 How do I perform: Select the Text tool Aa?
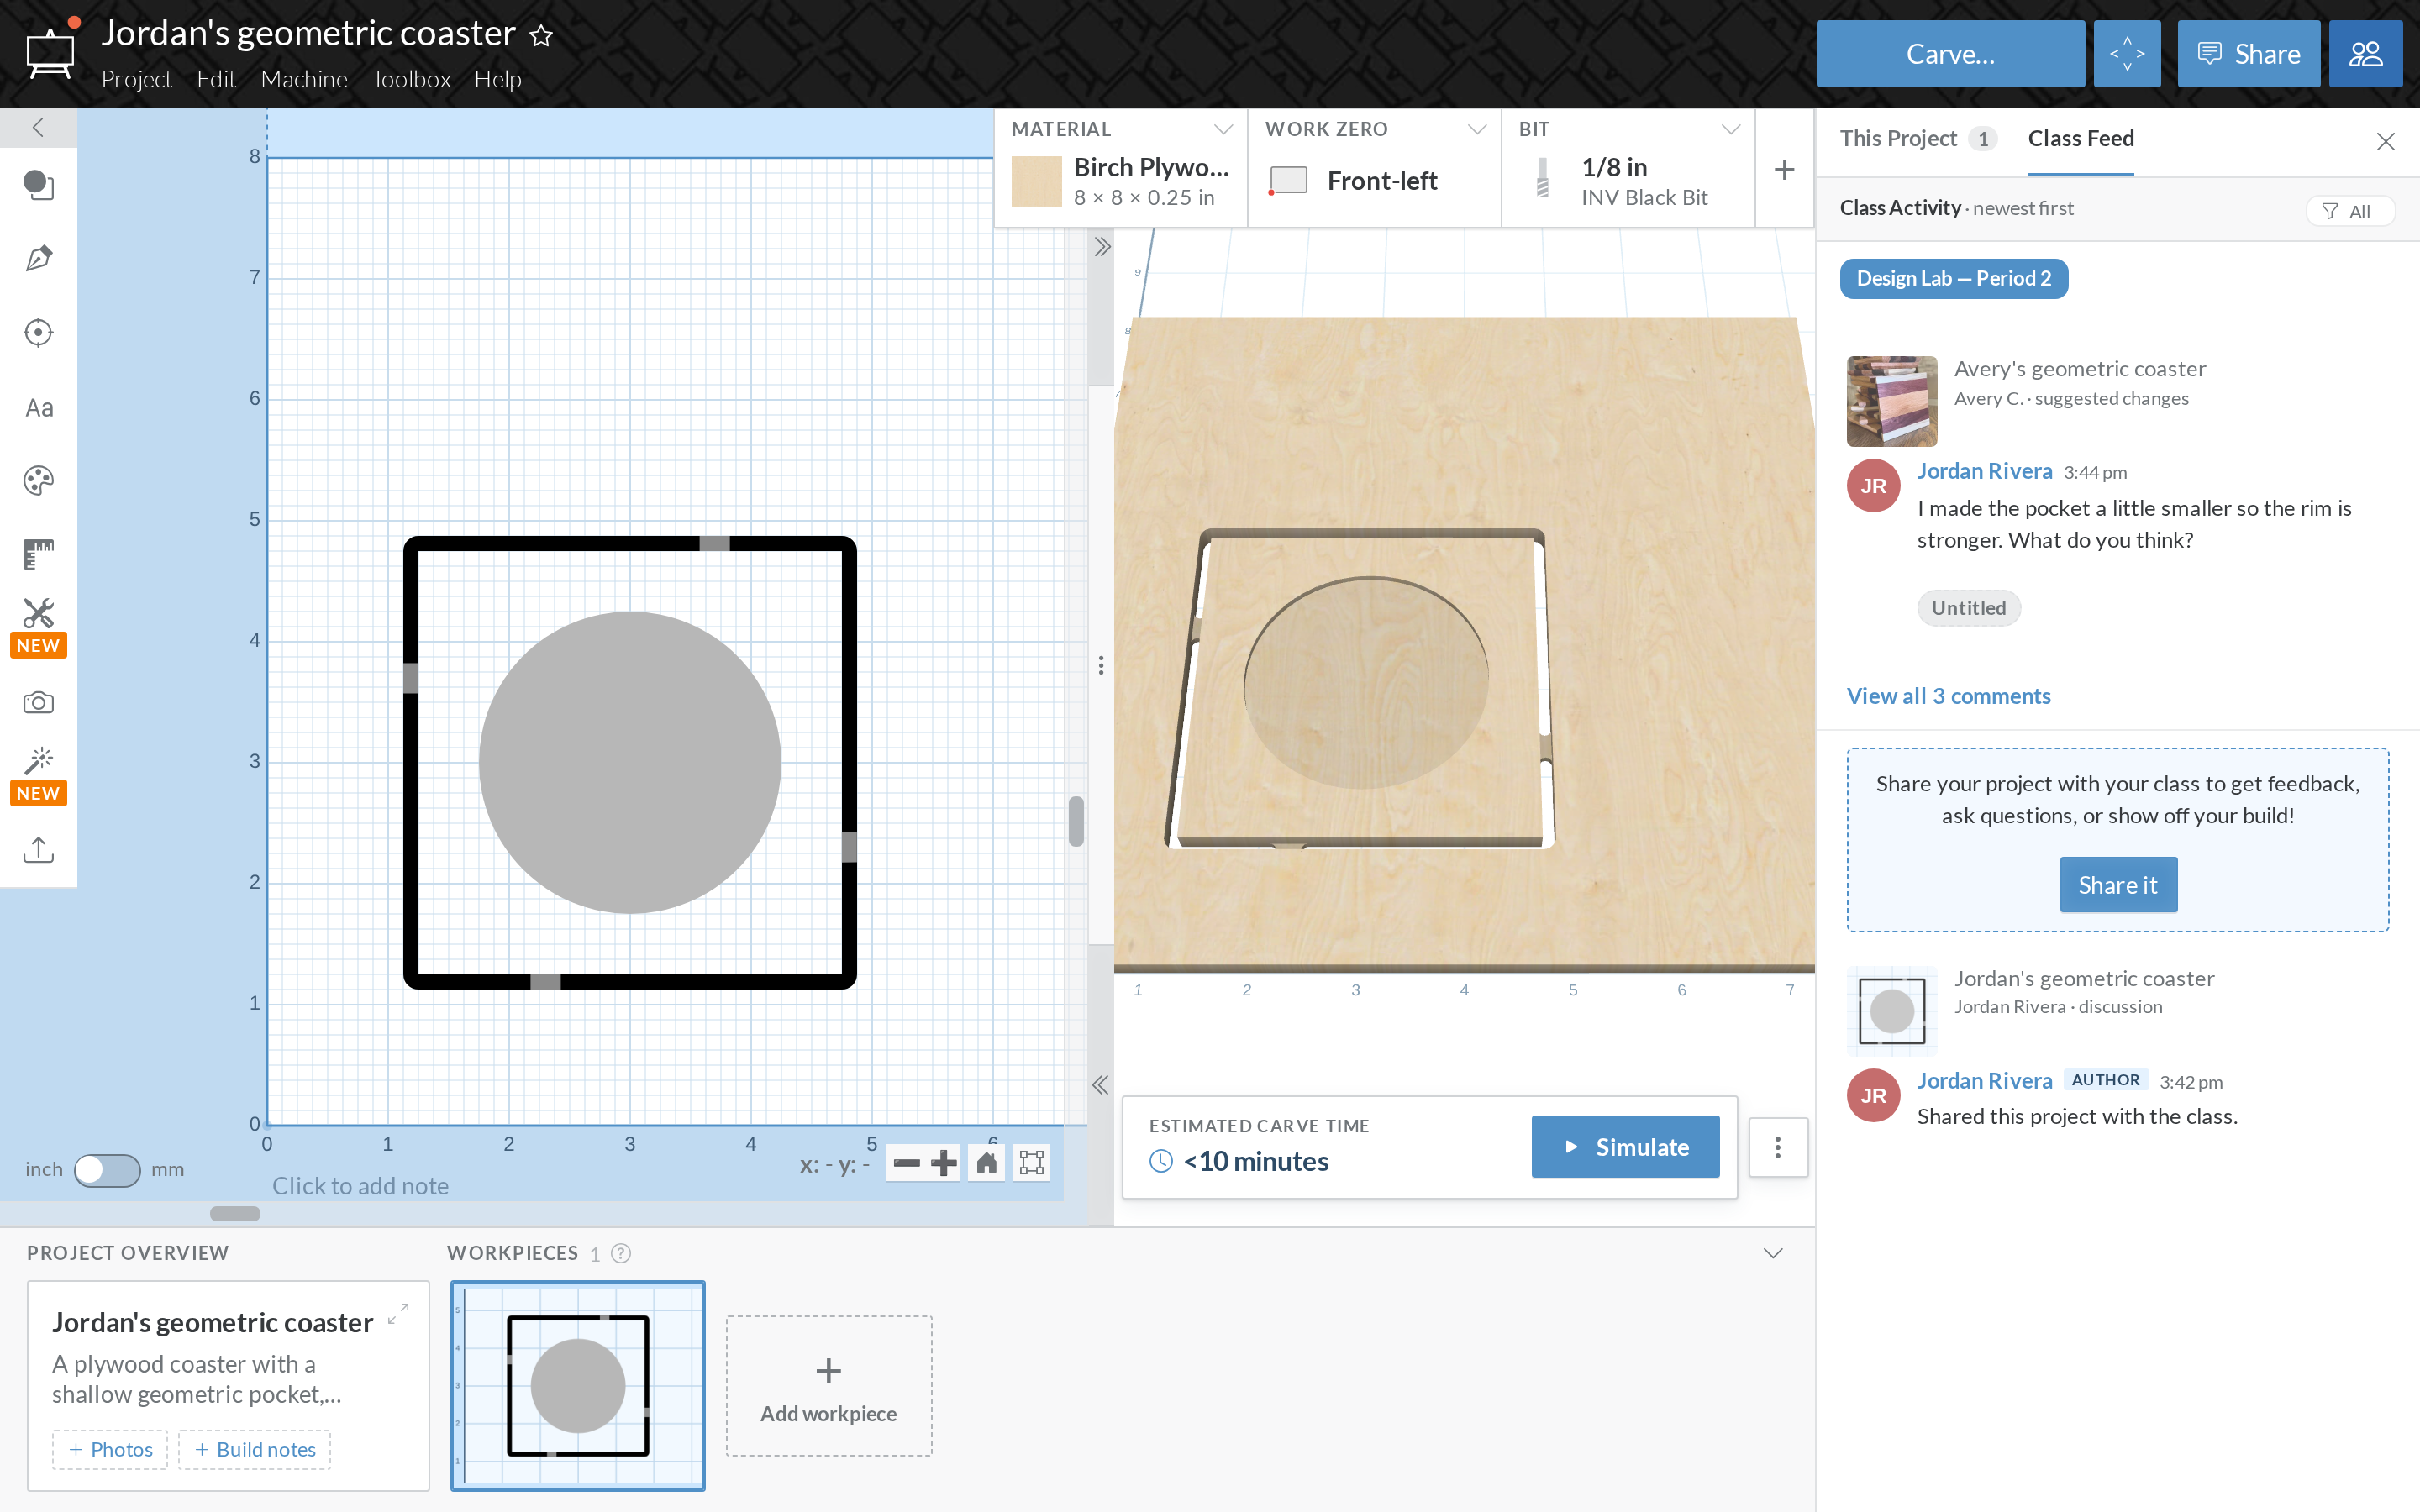(x=39, y=407)
